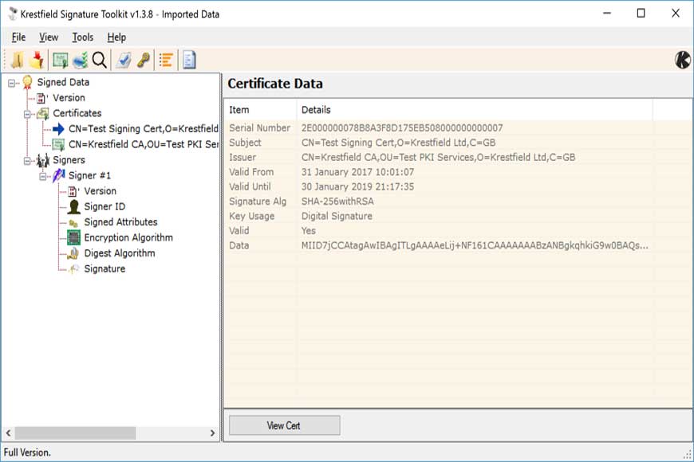
Task: Collapse the Signers tree branch
Action: 27,160
